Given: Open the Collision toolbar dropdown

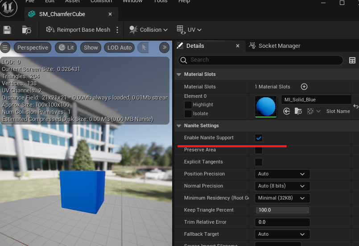Looking at the screenshot, I should click(149, 30).
